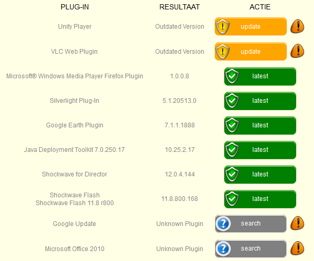Click the green check shield for Java Deployment Toolkit
This screenshot has width=314, height=261.
(x=232, y=150)
